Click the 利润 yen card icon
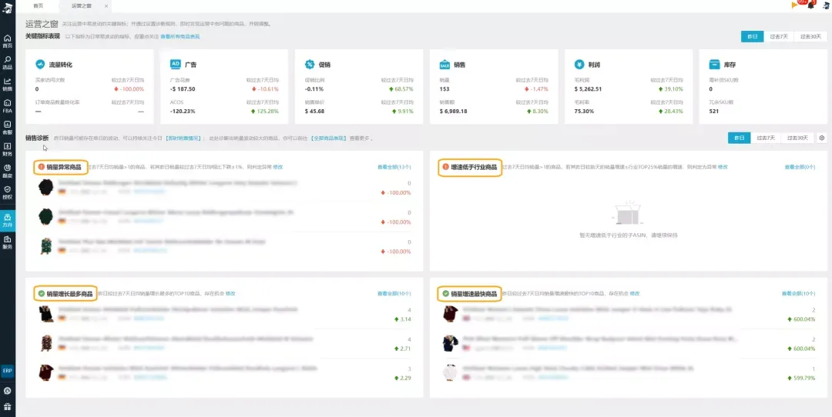The width and height of the screenshot is (832, 417). tap(579, 64)
